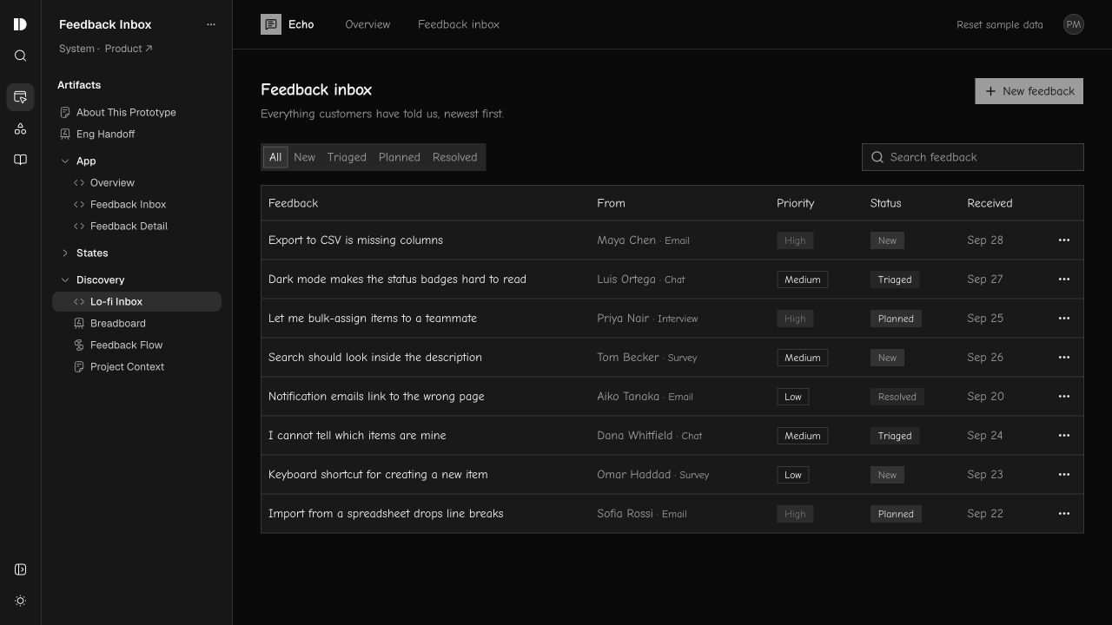Select the prototype browser icon in rail
The image size is (1112, 625).
[20, 97]
